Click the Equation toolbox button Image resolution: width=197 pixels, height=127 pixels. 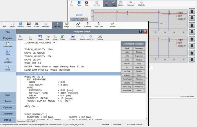click(x=139, y=56)
